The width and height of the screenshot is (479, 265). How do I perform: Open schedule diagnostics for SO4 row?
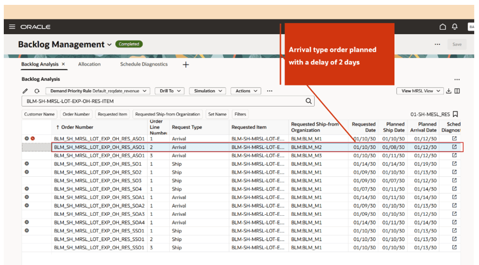click(455, 189)
